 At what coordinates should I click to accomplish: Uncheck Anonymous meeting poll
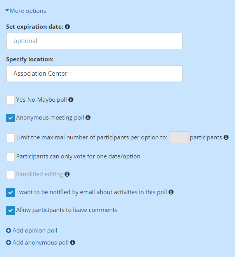click(x=10, y=118)
